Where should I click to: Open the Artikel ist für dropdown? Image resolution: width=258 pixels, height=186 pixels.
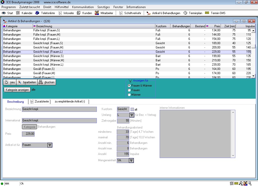click(50, 145)
